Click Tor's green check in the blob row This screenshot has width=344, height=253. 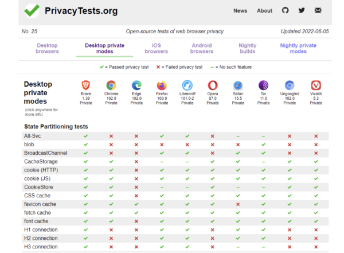click(263, 145)
